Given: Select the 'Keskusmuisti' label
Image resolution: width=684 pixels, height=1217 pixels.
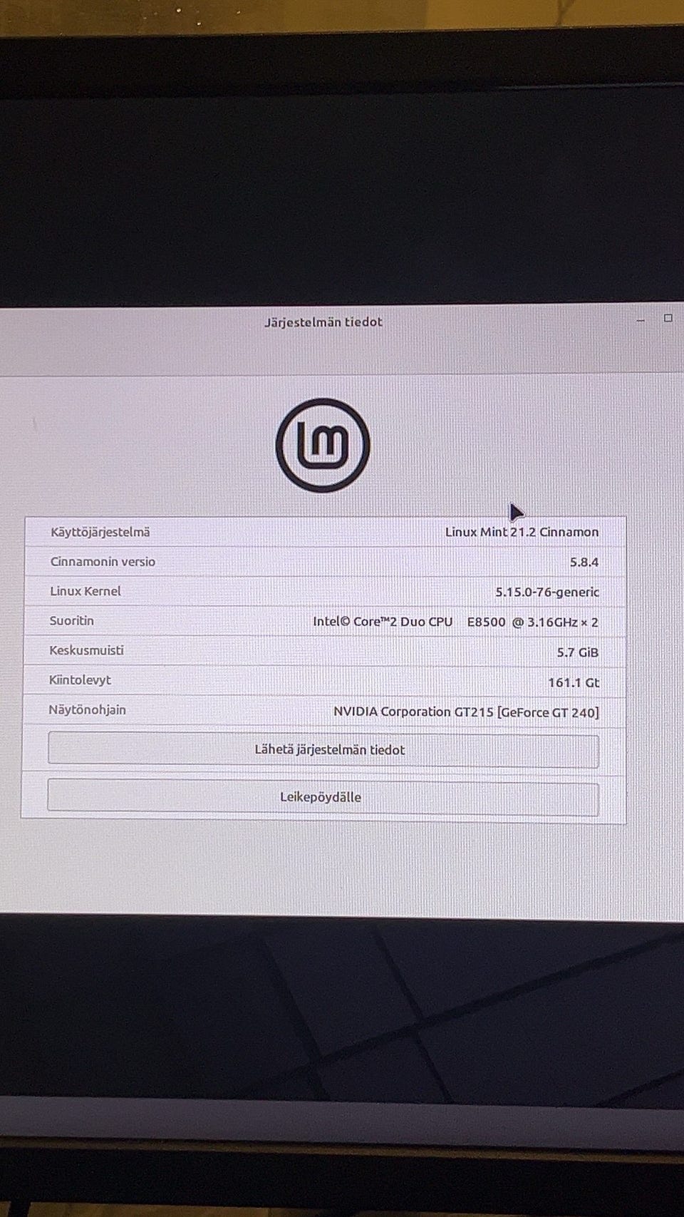Looking at the screenshot, I should coord(86,650).
